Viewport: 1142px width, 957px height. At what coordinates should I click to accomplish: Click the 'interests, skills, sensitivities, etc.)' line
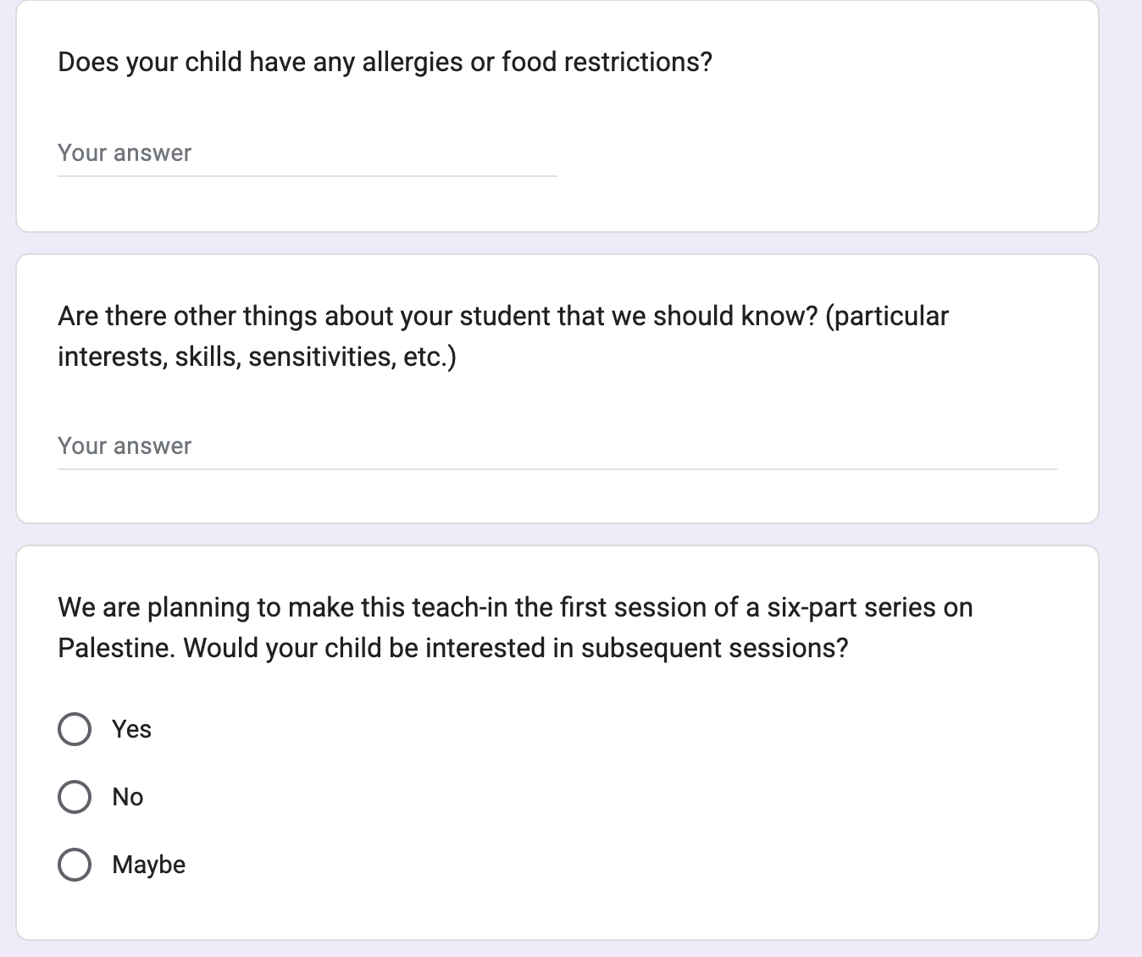[257, 357]
